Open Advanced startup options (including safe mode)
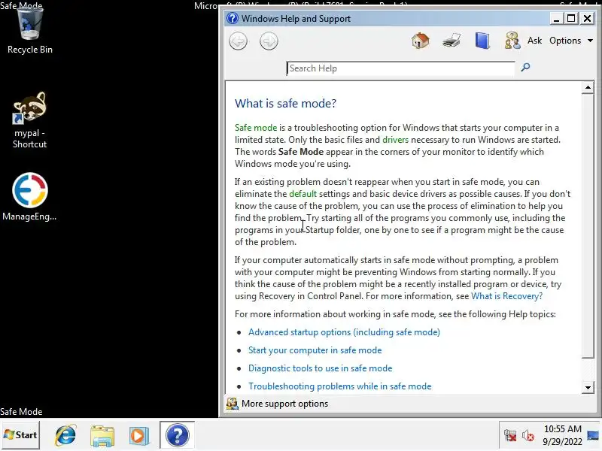602x451 pixels. pos(344,332)
